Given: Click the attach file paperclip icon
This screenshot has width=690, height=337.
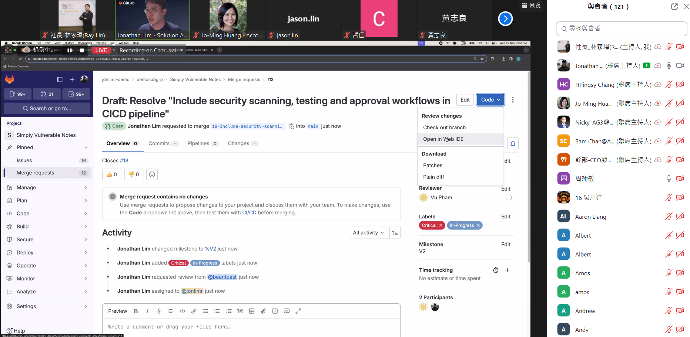Looking at the screenshot, I should [x=263, y=311].
